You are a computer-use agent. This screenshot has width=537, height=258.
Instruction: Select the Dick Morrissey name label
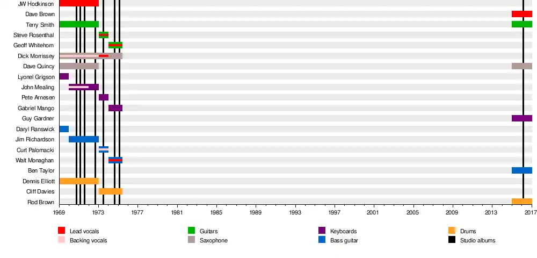pos(36,56)
